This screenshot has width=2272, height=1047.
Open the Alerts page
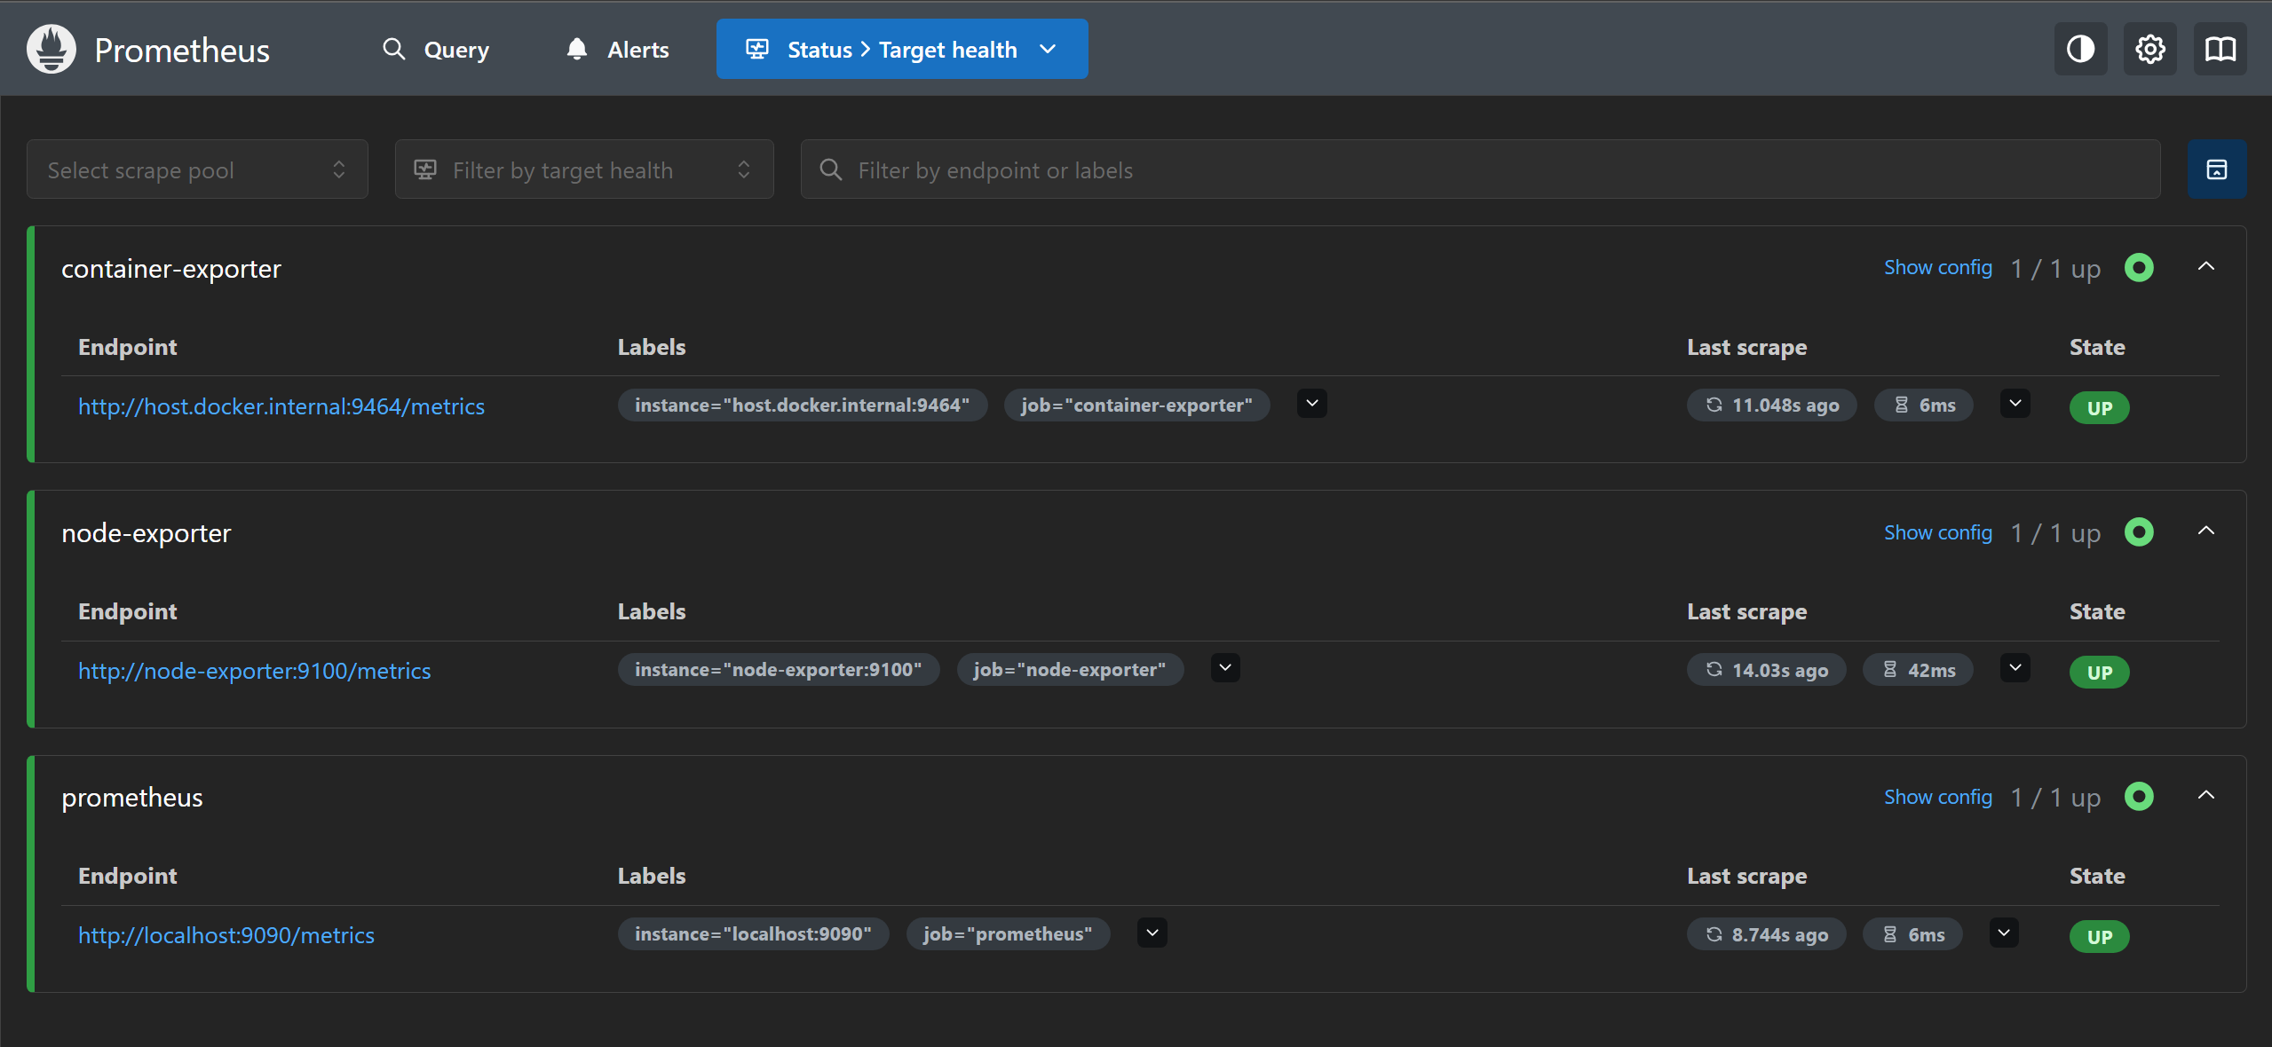click(x=617, y=49)
